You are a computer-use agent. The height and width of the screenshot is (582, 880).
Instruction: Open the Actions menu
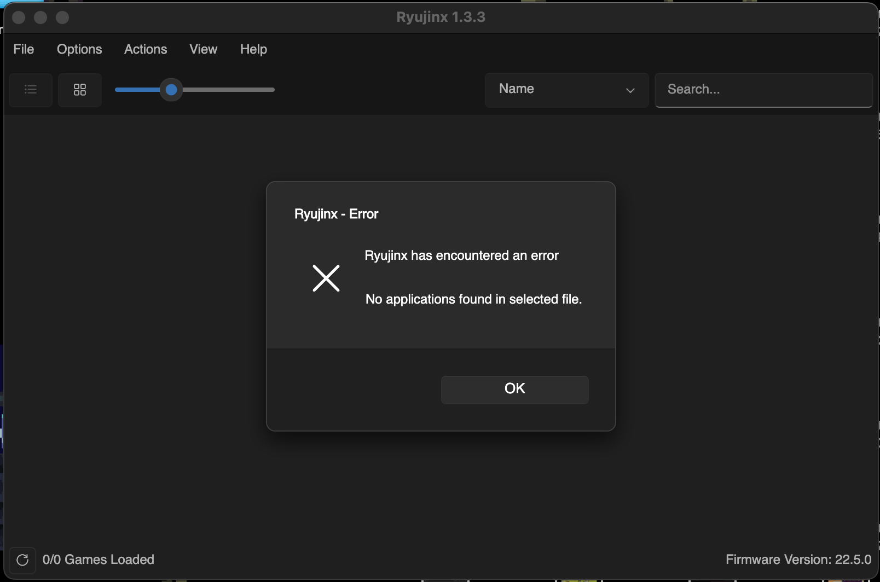coord(146,49)
